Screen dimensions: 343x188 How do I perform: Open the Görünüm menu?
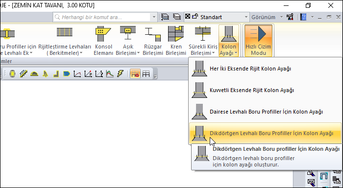coord(263,17)
